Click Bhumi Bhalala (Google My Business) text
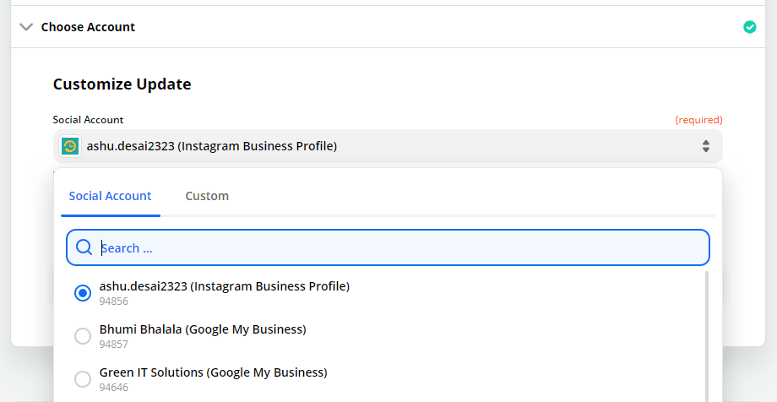This screenshot has height=402, width=777. 203,329
